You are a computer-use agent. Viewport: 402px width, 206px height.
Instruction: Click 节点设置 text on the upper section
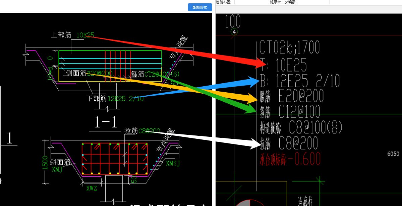(178, 48)
